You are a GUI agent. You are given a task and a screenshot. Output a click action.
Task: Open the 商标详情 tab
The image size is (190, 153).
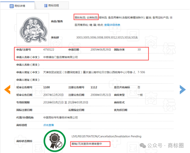coord(17,6)
